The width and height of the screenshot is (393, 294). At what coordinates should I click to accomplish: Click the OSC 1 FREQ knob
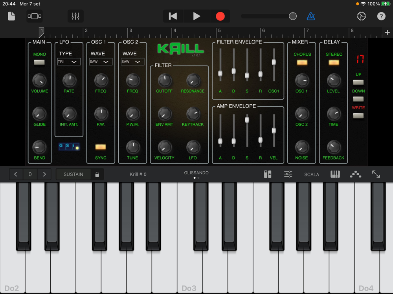click(x=101, y=80)
